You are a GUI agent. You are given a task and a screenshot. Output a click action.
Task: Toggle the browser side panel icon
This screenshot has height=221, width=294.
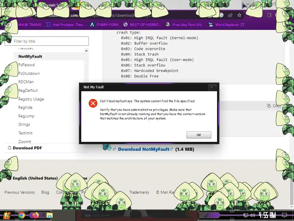(269, 15)
